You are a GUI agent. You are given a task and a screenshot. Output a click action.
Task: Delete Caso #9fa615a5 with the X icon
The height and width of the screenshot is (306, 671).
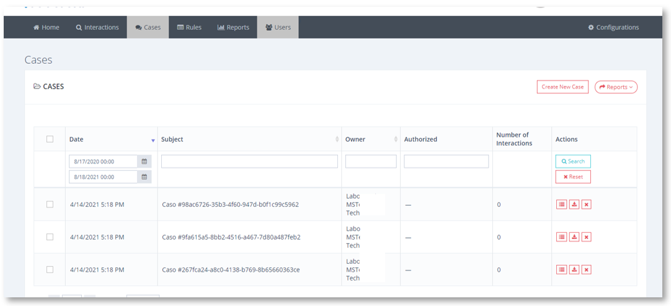(x=586, y=237)
